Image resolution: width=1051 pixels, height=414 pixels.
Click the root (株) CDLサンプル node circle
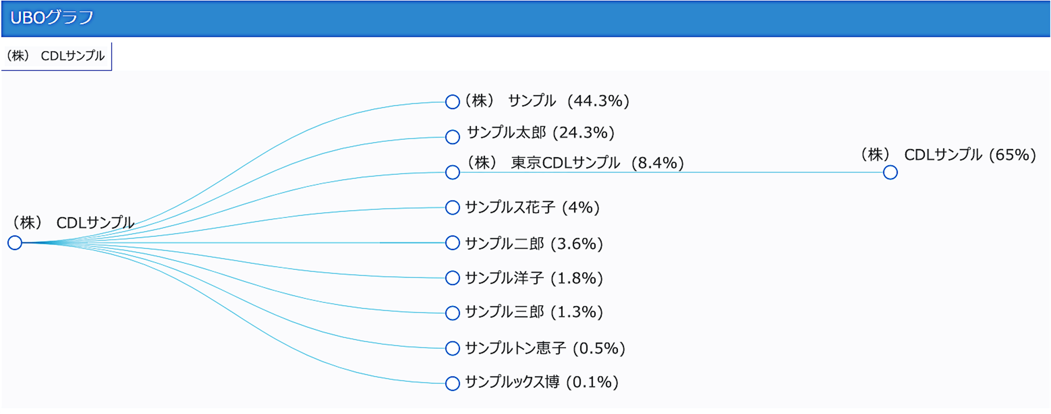pos(15,243)
